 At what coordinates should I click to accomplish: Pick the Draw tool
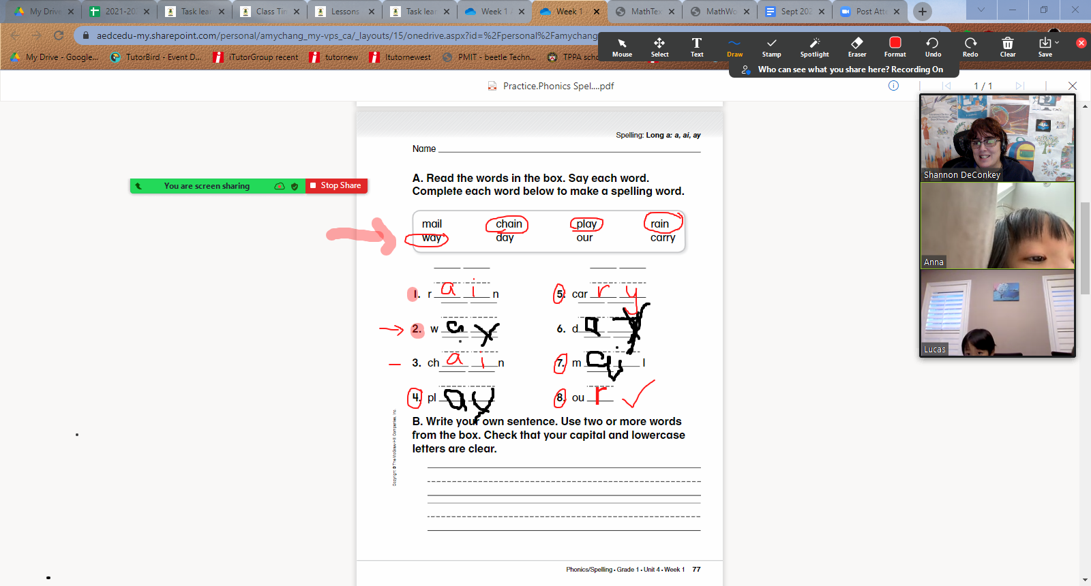click(734, 47)
